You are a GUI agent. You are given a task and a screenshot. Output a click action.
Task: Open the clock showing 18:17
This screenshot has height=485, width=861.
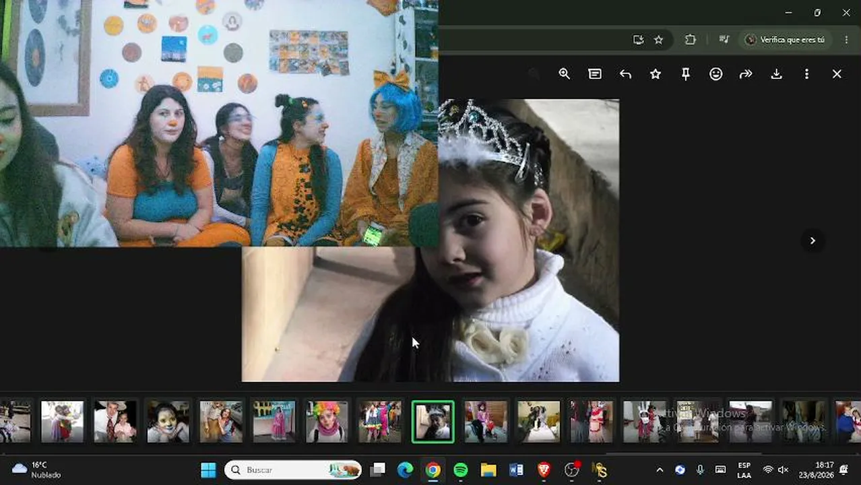(816, 470)
